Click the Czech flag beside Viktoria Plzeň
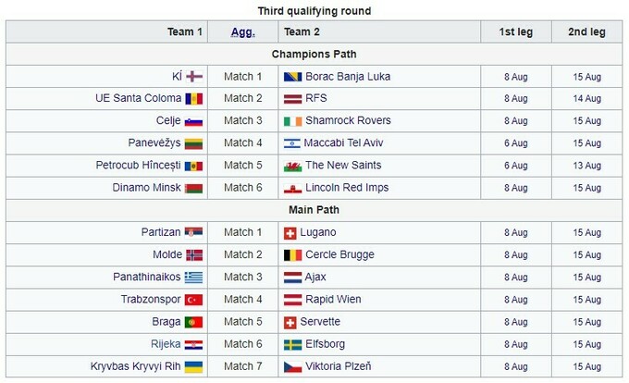Screen dimensions: 629x383 tap(292, 366)
